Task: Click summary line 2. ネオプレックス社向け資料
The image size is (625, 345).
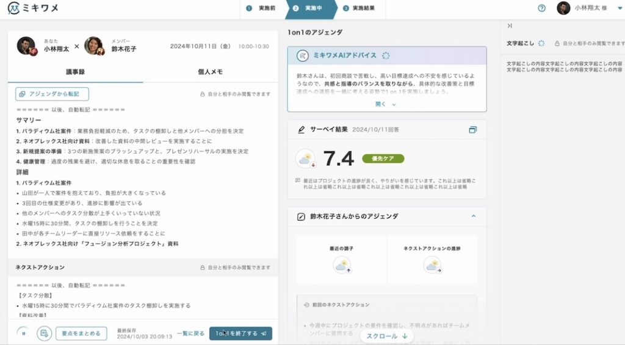Action: [x=114, y=141]
